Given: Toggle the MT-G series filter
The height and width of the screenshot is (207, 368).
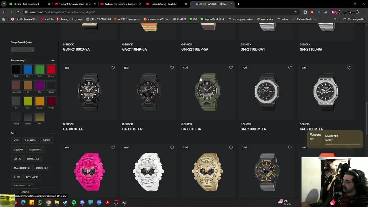Looking at the screenshot, I should point(16,140).
